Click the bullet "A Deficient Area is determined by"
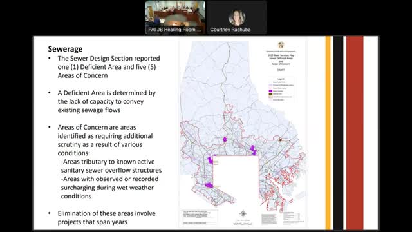This screenshot has height=232, width=412. coord(107,93)
